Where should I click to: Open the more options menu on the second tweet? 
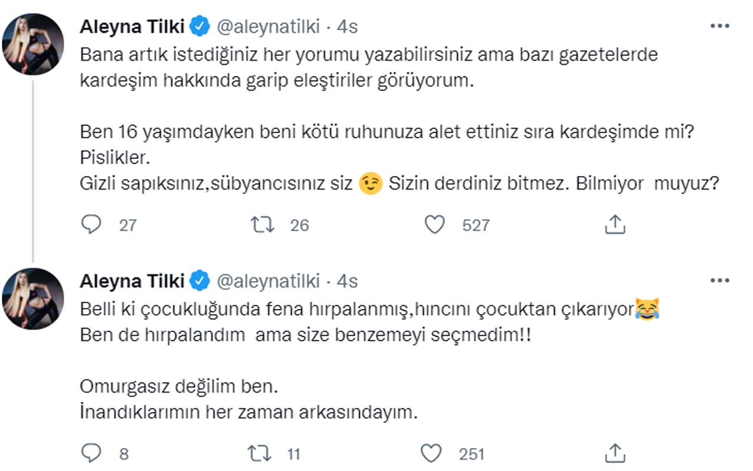(x=719, y=280)
